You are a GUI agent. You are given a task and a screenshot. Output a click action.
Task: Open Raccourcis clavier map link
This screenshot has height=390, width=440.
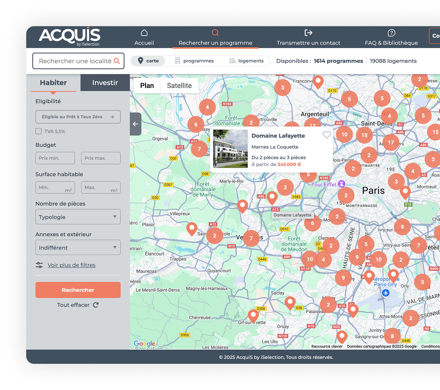(x=327, y=346)
